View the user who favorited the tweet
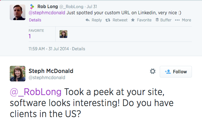The image size is (202, 121). tap(63, 34)
